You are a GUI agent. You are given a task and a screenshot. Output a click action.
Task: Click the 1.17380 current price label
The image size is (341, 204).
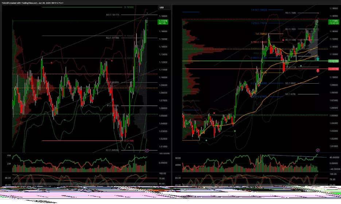pos(333,22)
